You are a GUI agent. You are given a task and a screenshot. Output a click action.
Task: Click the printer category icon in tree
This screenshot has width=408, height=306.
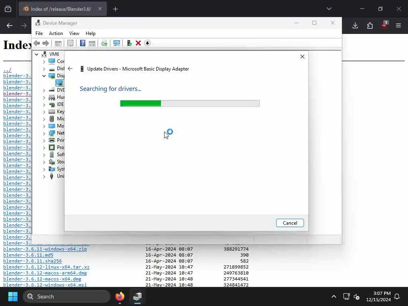pos(52,140)
